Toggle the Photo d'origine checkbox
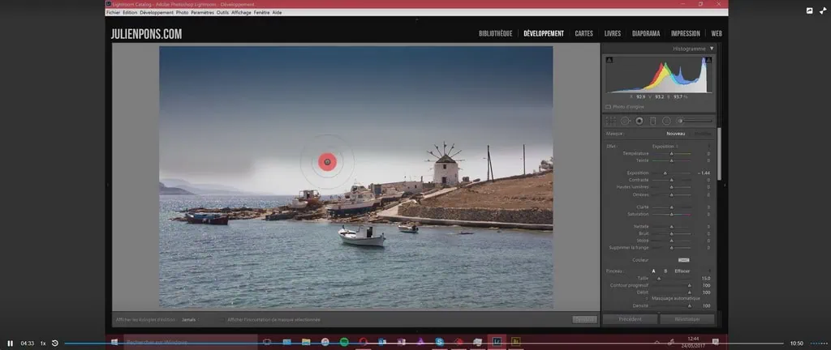The width and height of the screenshot is (831, 350). tap(609, 106)
